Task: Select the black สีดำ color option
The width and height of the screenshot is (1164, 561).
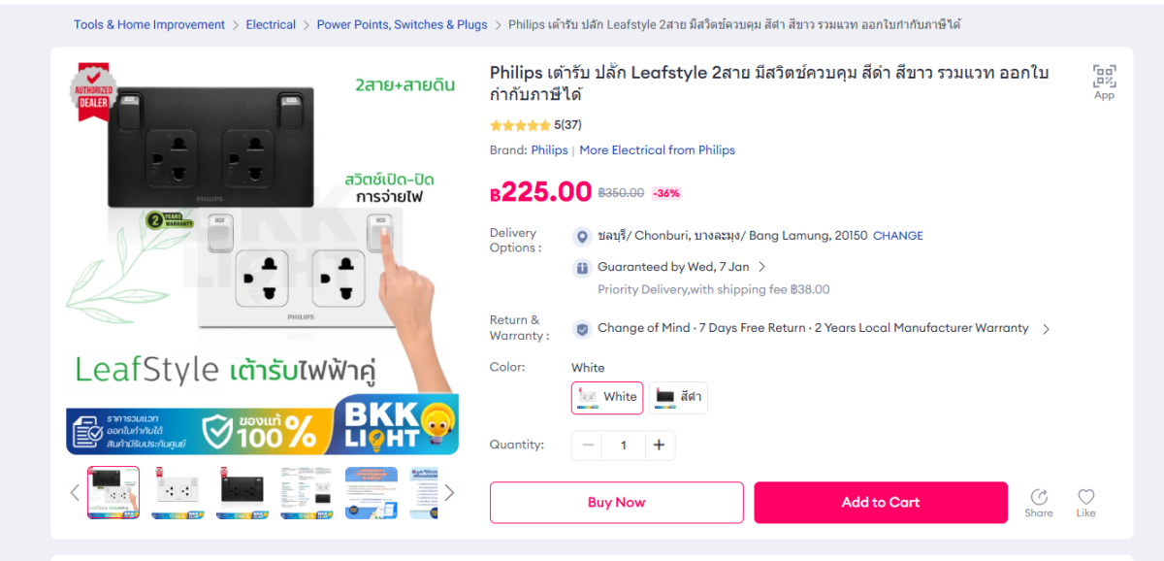Action: click(x=678, y=397)
